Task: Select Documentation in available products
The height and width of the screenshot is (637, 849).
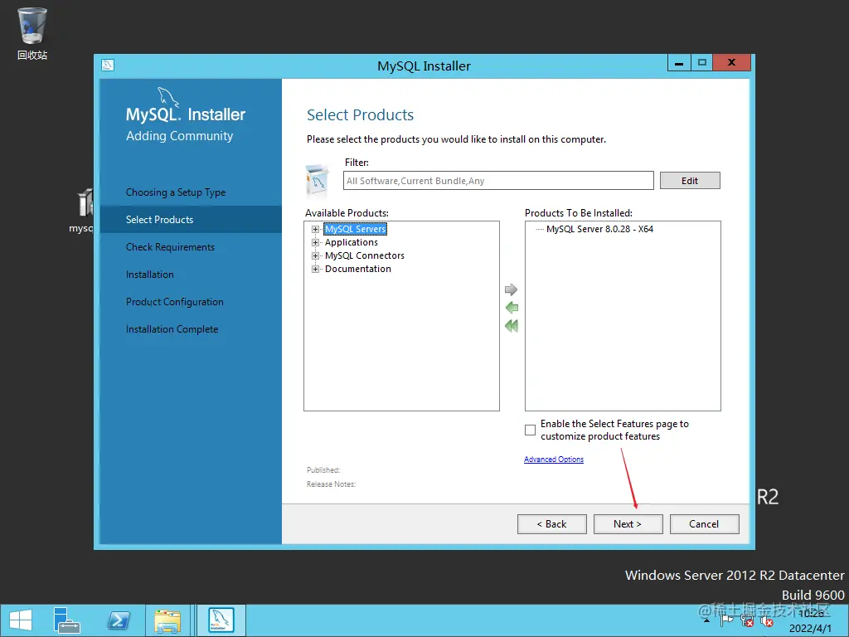Action: (358, 270)
